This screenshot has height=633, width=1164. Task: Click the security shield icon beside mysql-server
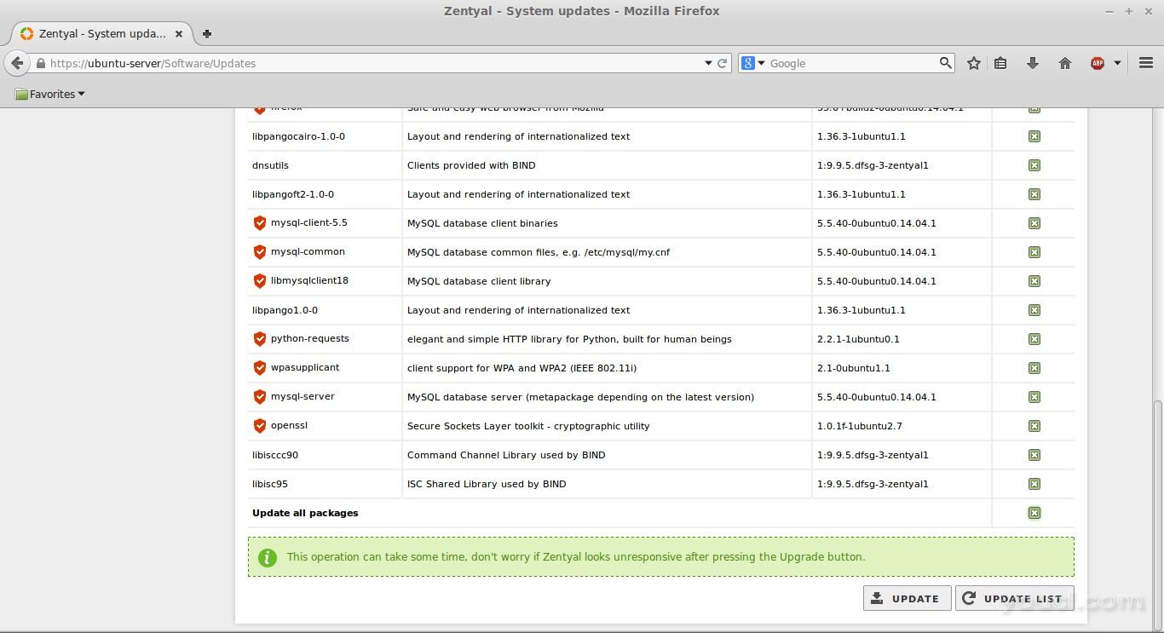[x=260, y=397]
